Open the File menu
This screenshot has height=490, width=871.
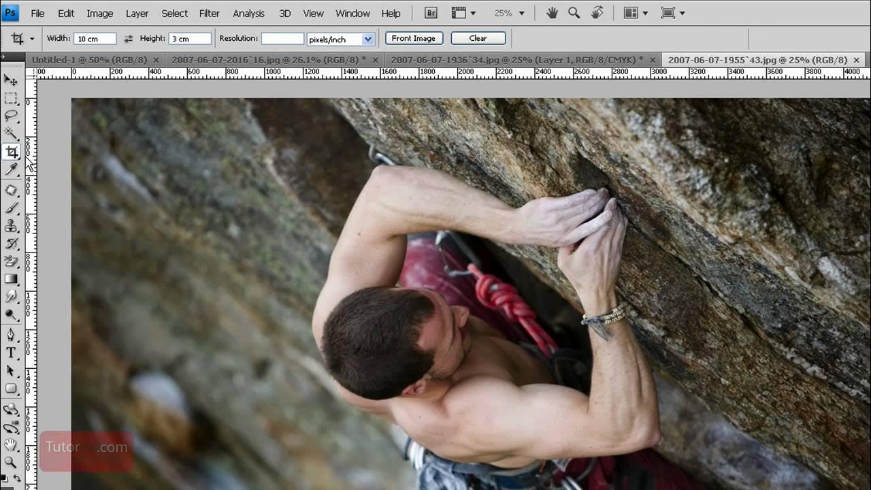pos(38,13)
